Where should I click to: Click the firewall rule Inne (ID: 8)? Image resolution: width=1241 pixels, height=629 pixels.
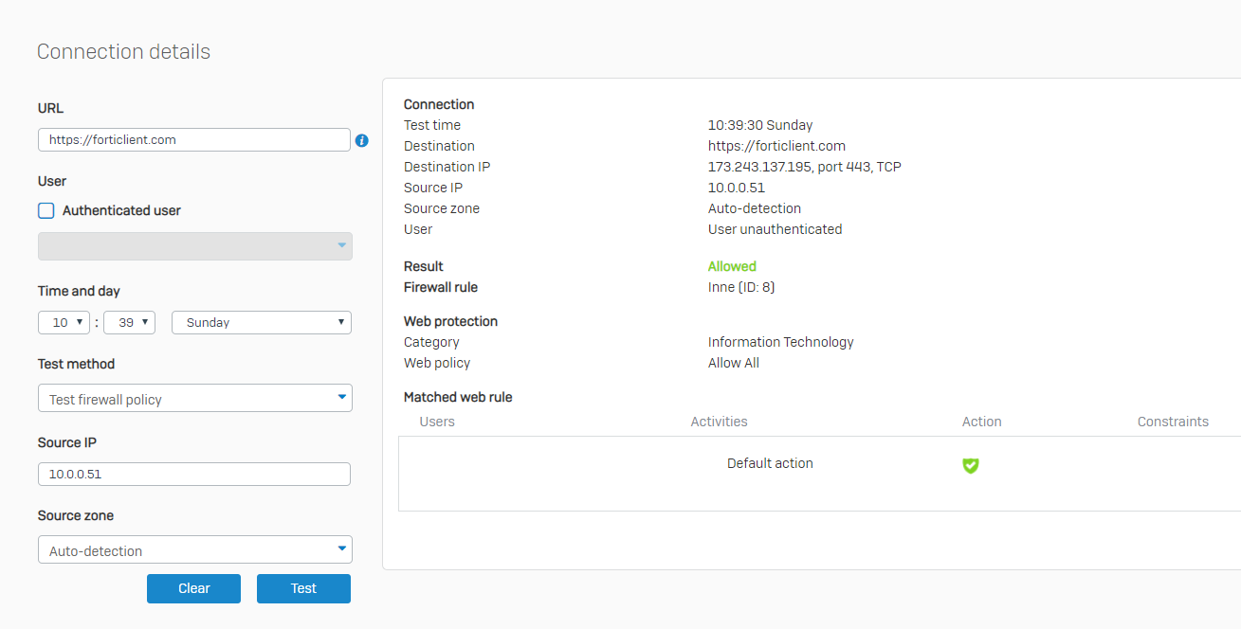point(741,287)
